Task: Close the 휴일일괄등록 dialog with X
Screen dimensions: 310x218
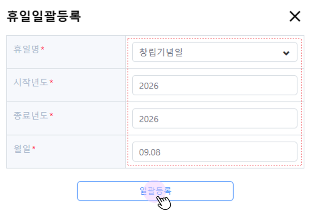Action: pos(295,16)
